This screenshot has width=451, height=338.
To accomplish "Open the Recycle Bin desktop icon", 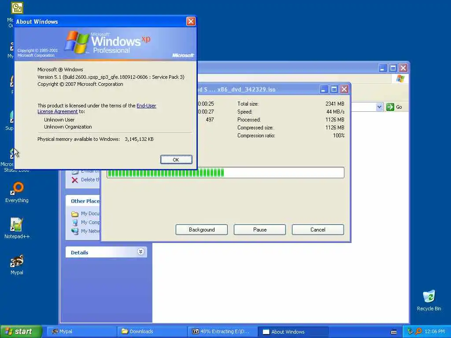I will [x=429, y=300].
